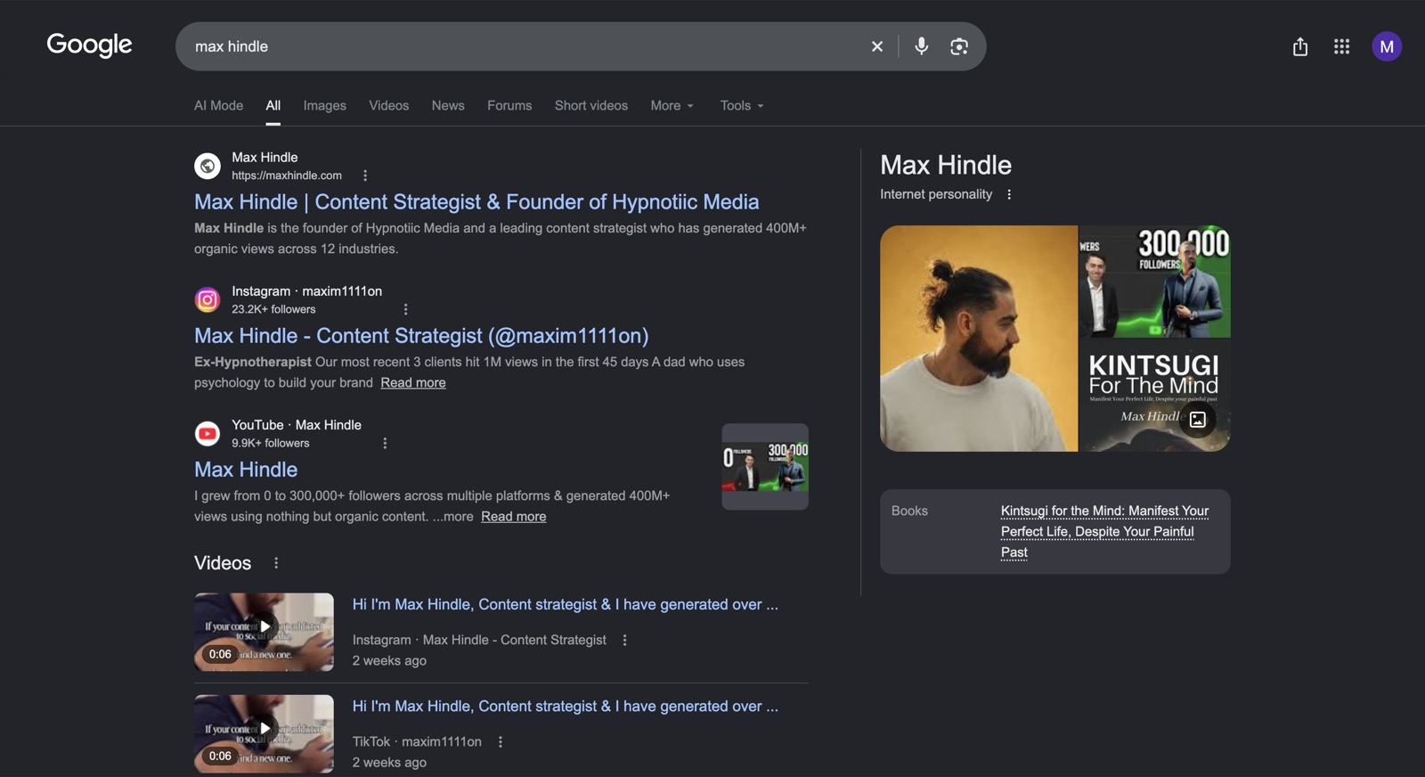Play the Instagram video thumbnail
The width and height of the screenshot is (1425, 777).
click(264, 632)
